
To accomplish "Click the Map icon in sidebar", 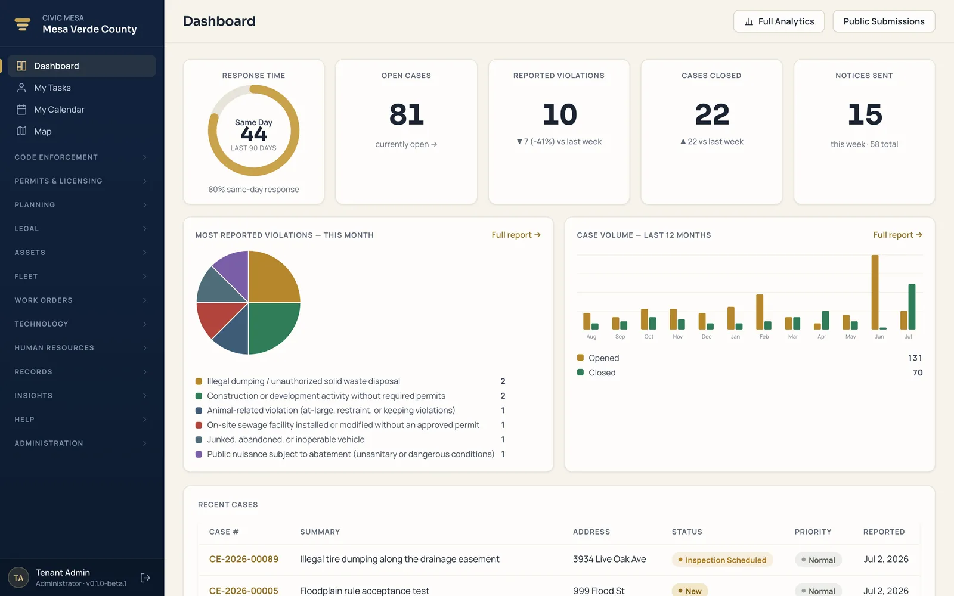I will click(x=21, y=131).
